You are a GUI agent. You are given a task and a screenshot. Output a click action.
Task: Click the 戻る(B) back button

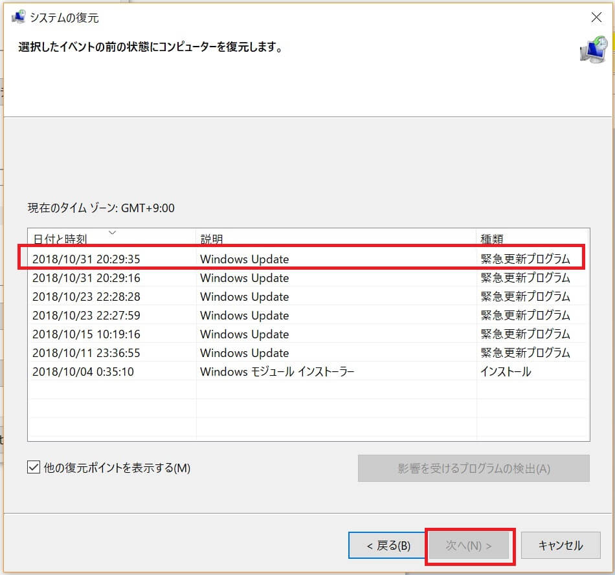tap(388, 545)
